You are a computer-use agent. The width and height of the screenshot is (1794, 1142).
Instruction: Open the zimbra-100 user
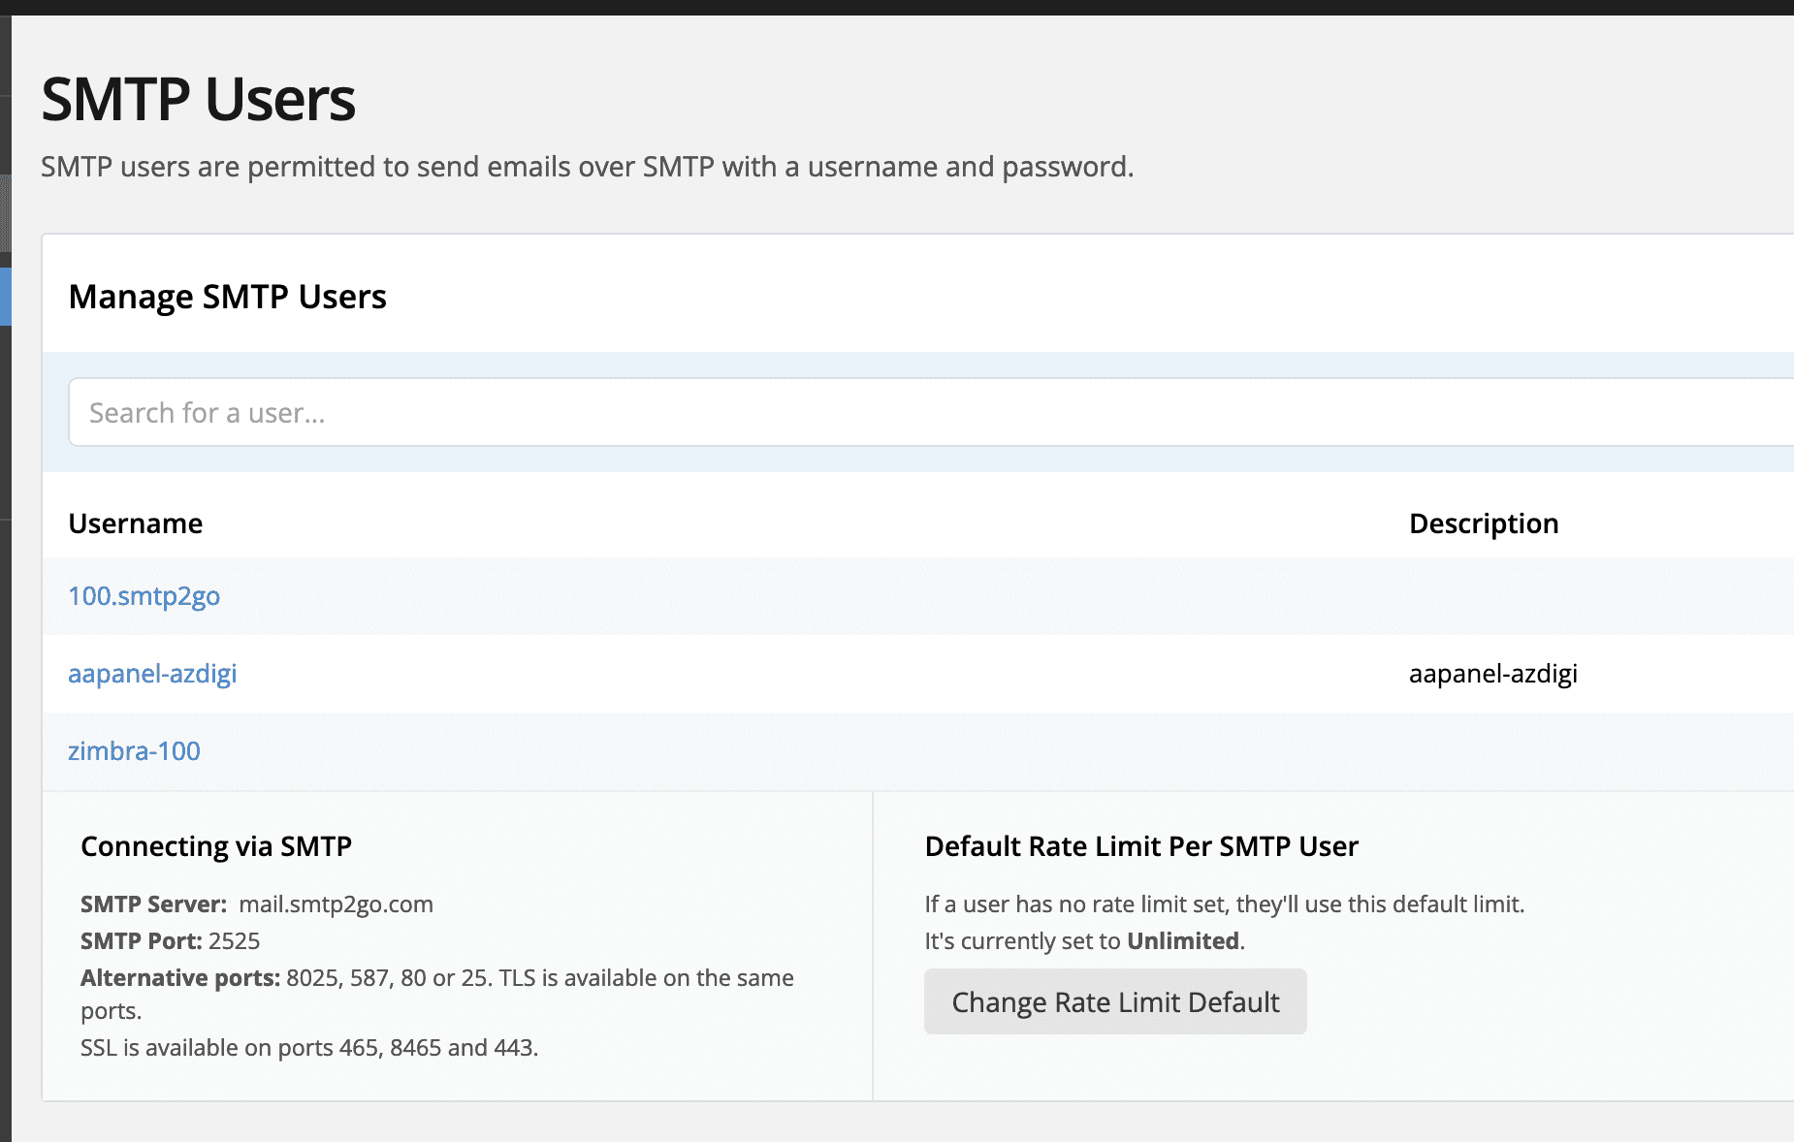point(134,751)
